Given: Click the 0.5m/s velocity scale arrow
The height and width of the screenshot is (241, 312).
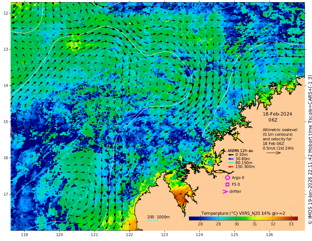Looking at the screenshot, I should pyautogui.click(x=274, y=153).
